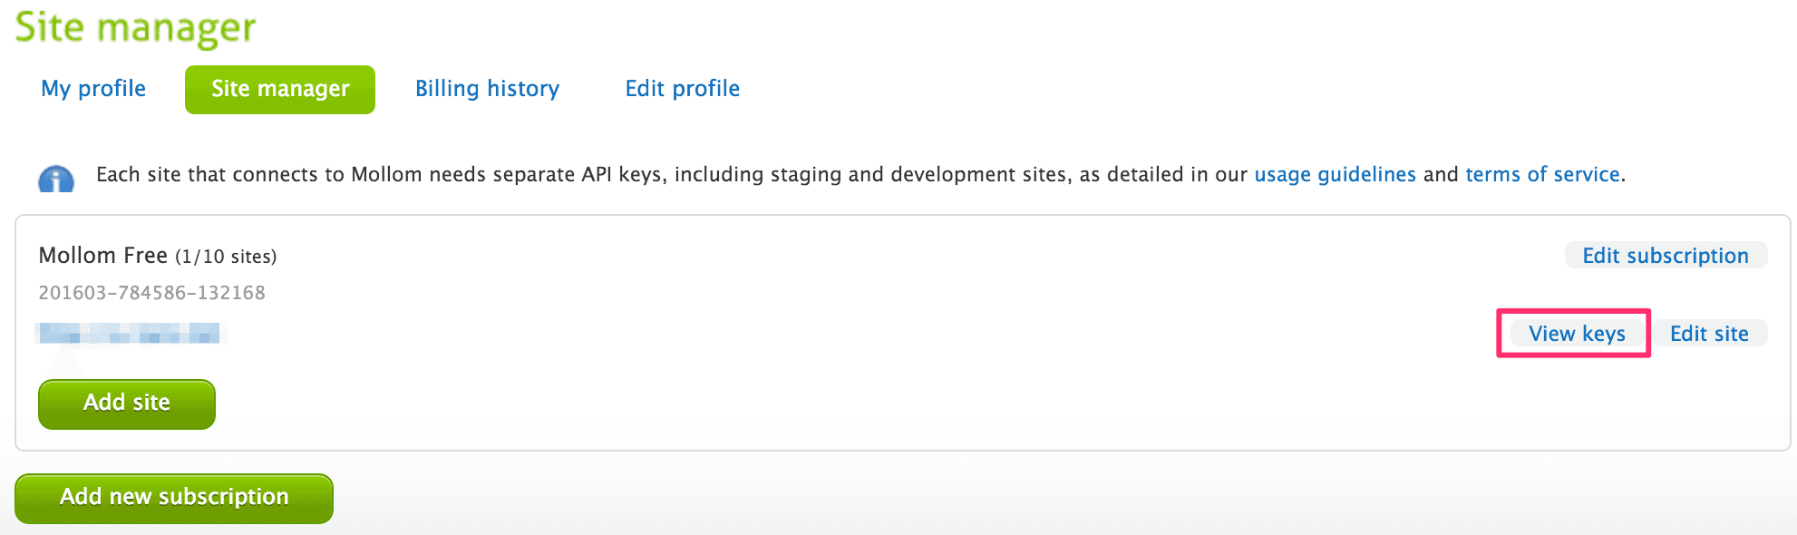Open the usage guidelines link

tap(1335, 174)
